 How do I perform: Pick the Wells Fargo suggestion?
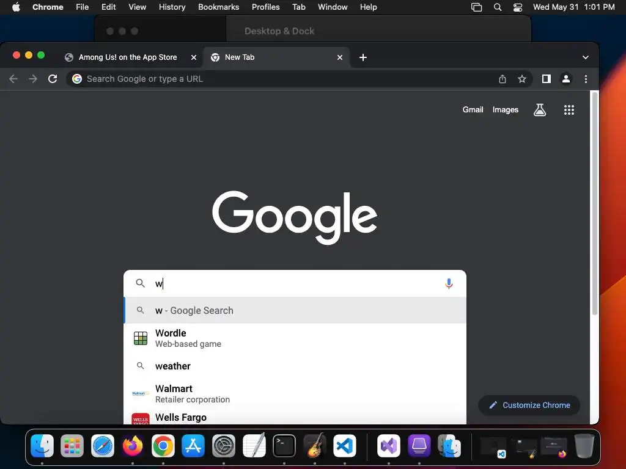295,417
